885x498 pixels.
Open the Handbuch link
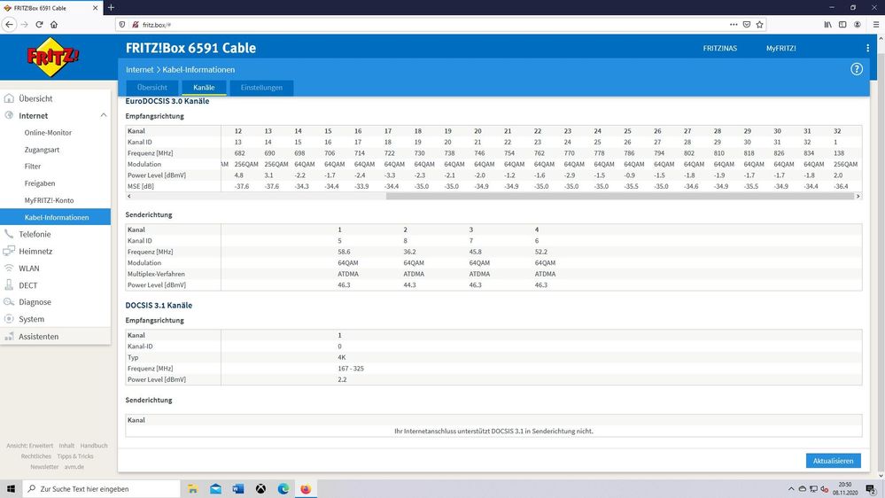pyautogui.click(x=94, y=446)
